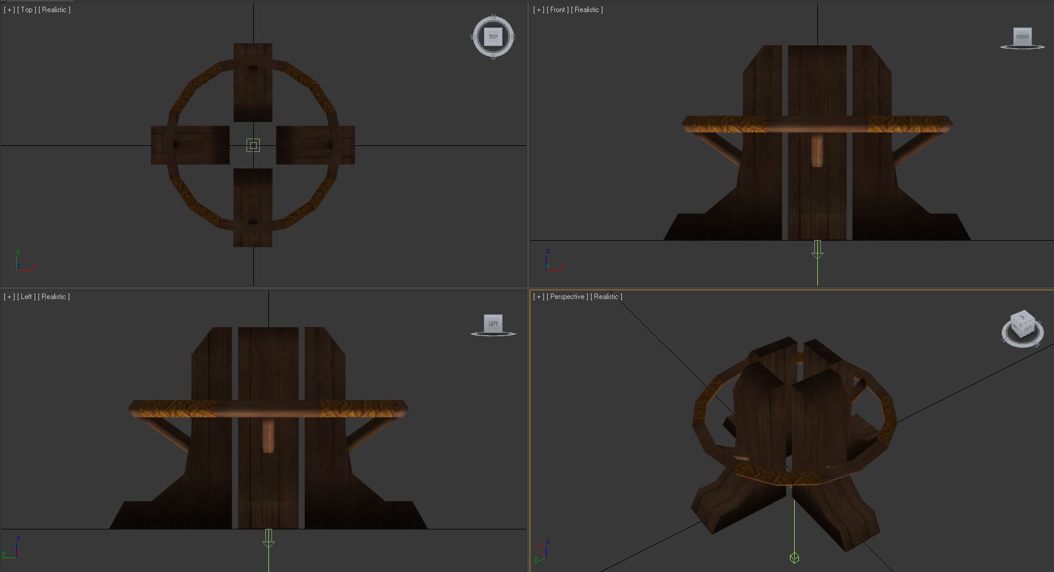The height and width of the screenshot is (572, 1054).
Task: Open the [Realistic] shading menu in Top viewport
Action: point(54,10)
